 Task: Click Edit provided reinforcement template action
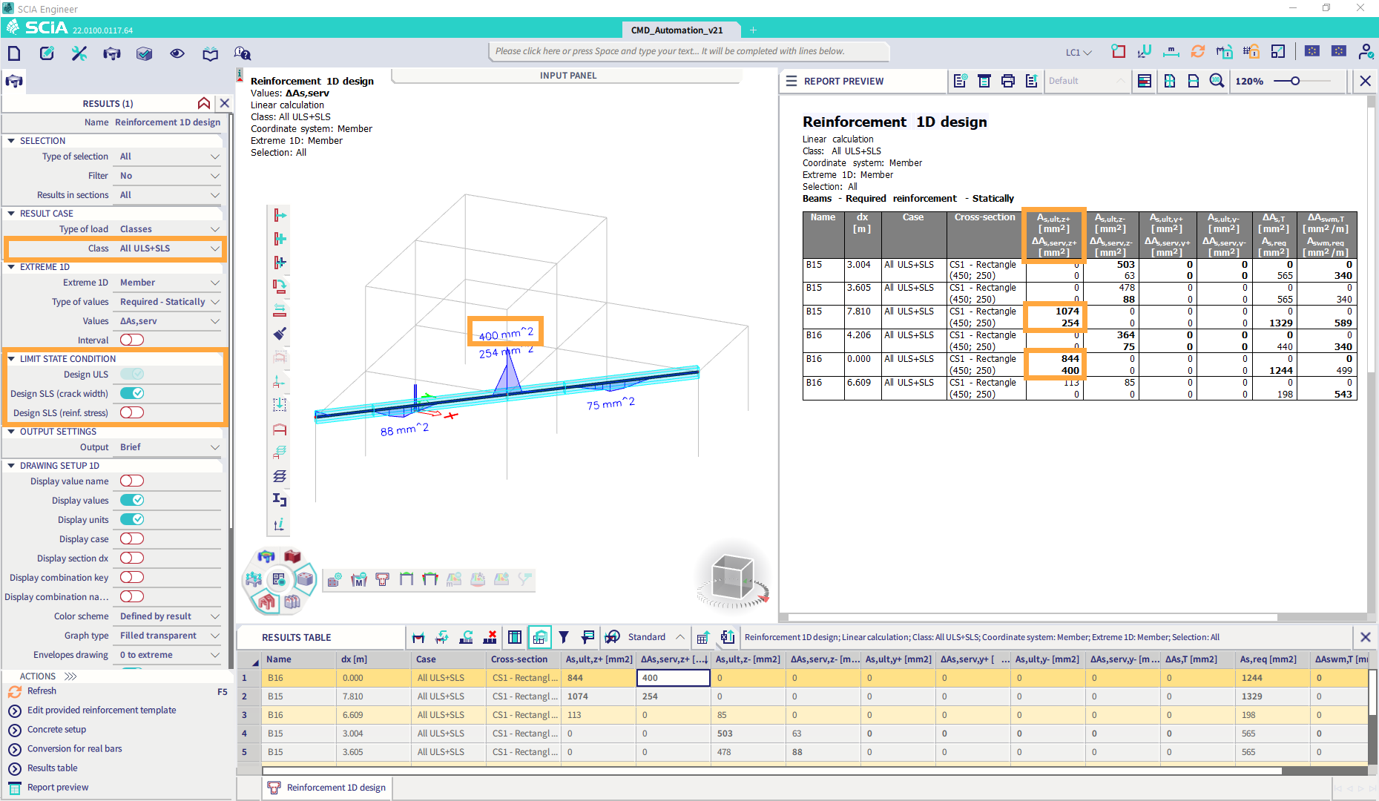click(x=102, y=710)
